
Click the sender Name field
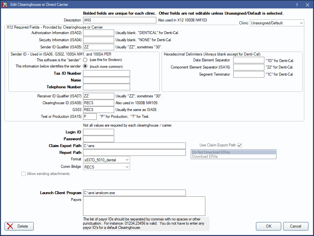pos(106,80)
